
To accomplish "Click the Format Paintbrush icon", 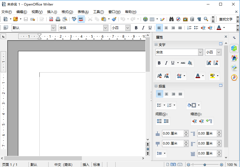I will pyautogui.click(x=114, y=19).
